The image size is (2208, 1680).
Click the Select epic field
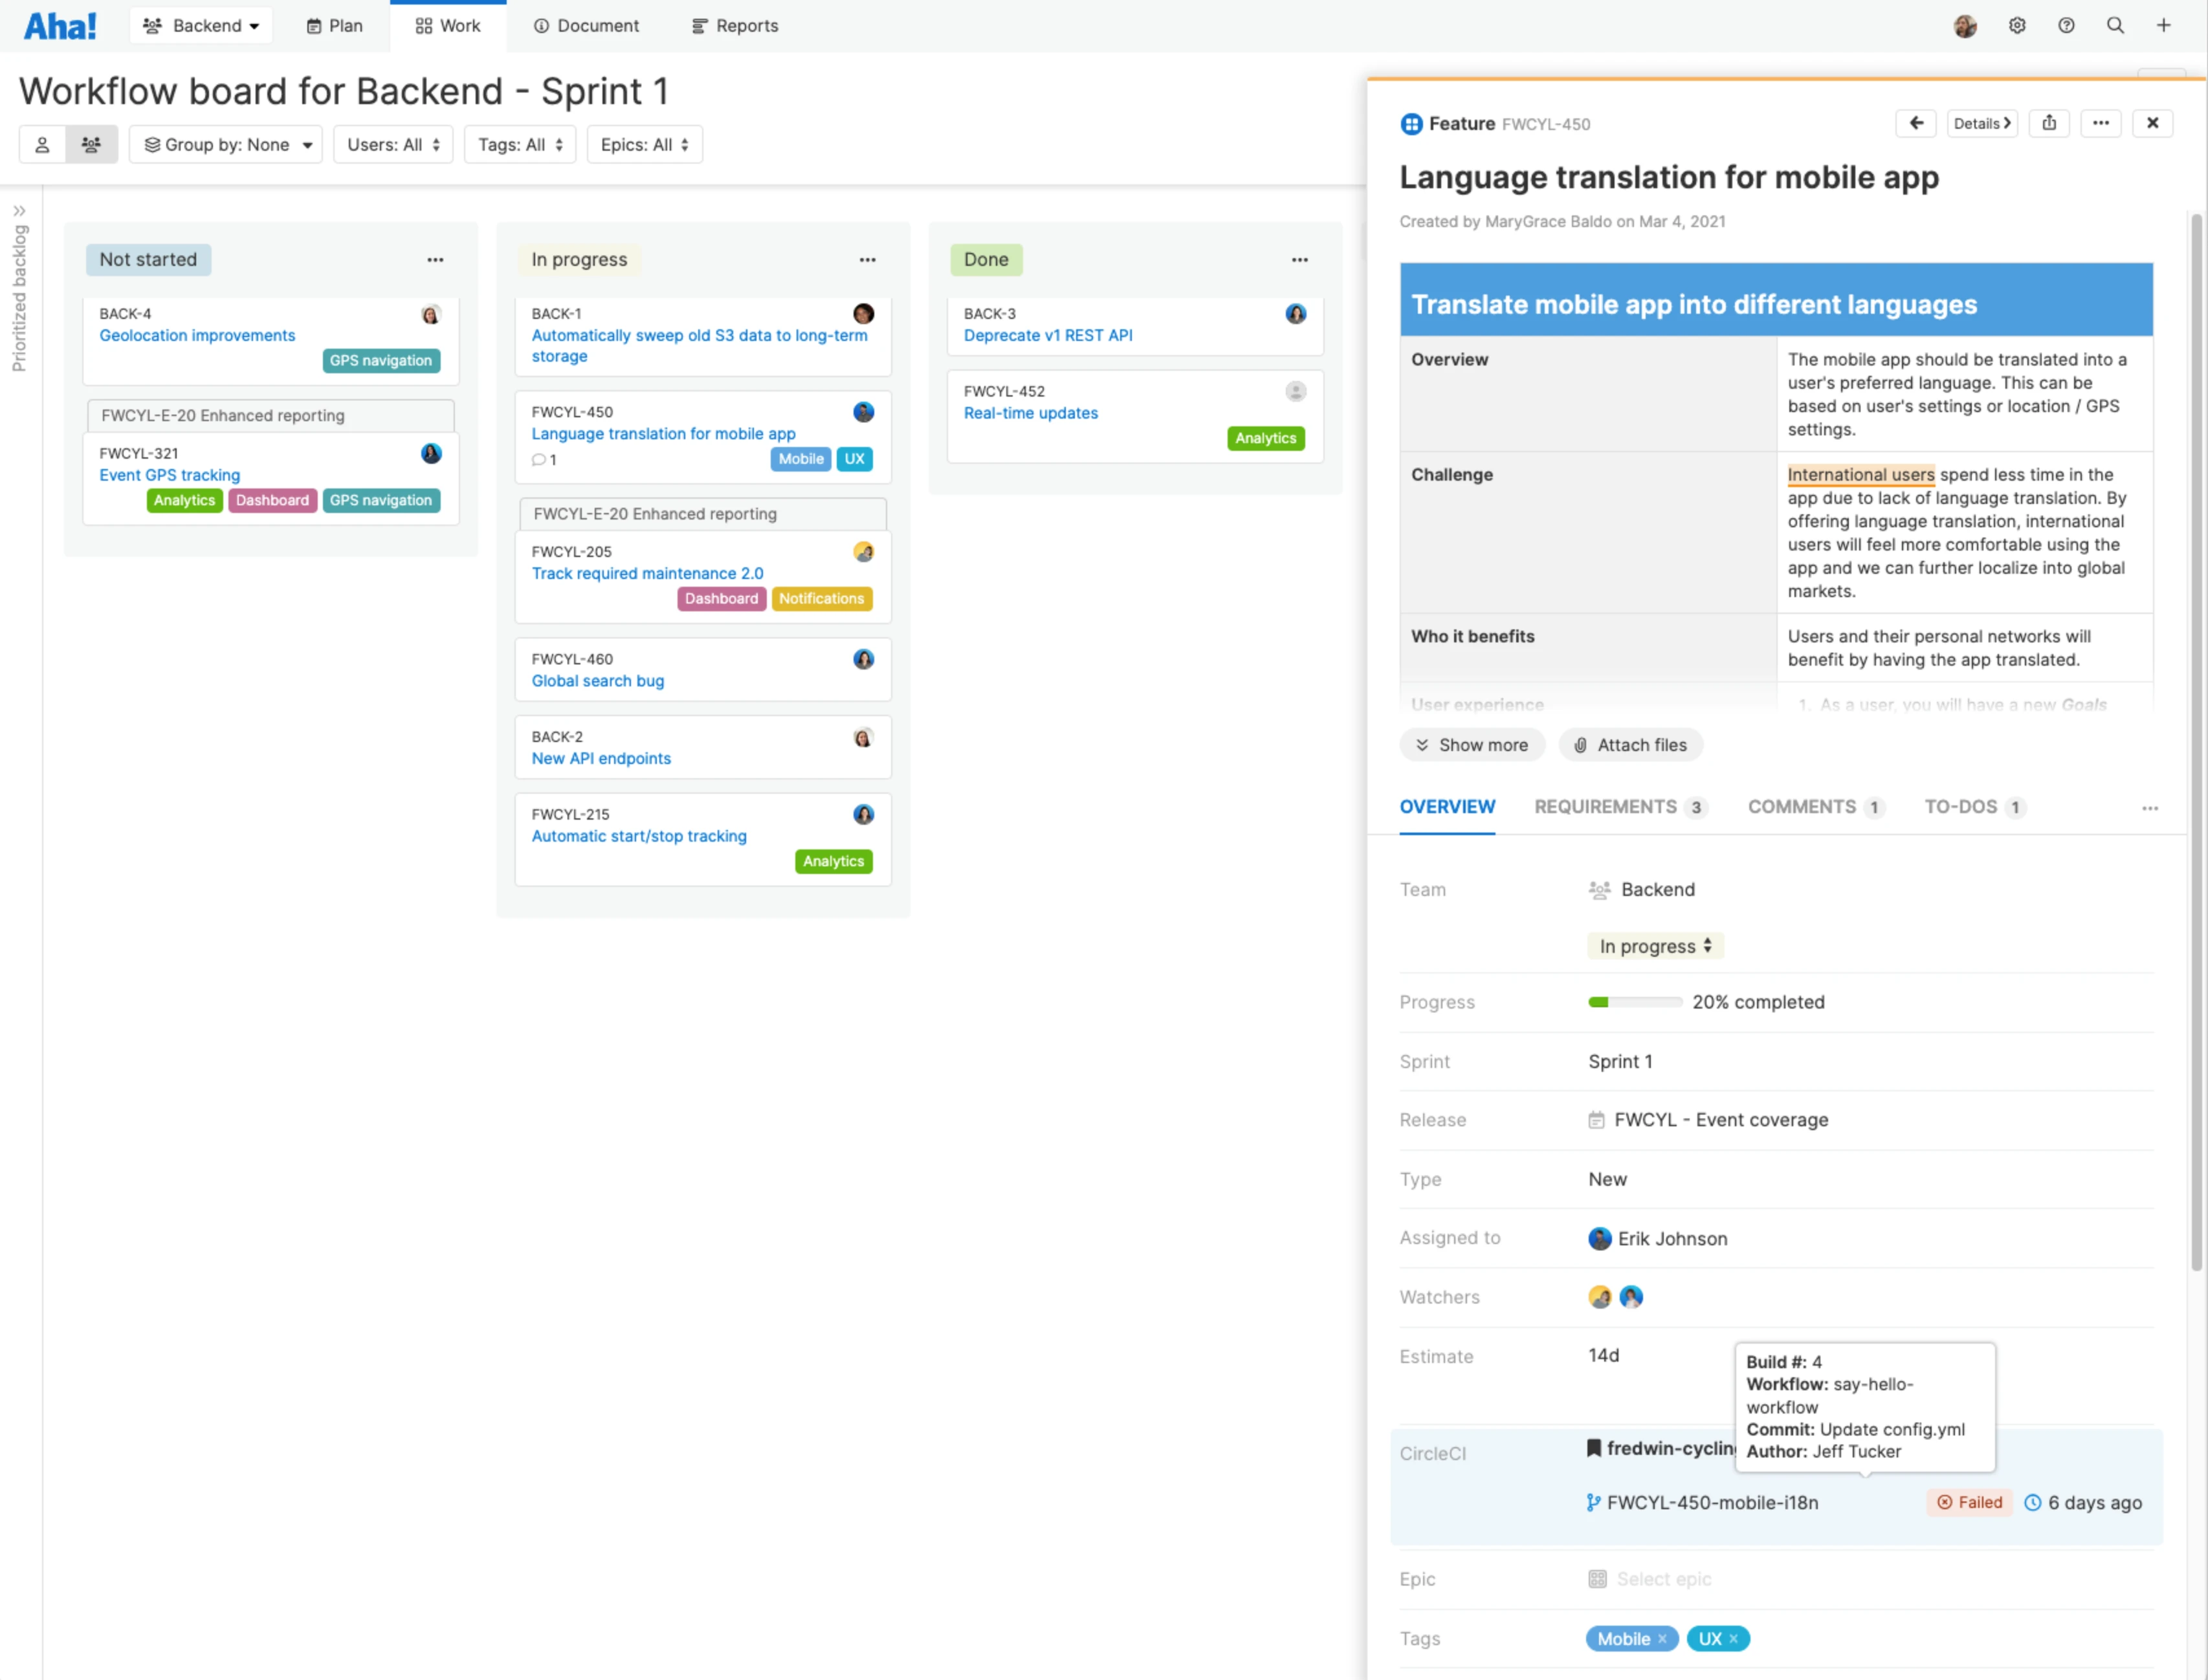click(1662, 1579)
